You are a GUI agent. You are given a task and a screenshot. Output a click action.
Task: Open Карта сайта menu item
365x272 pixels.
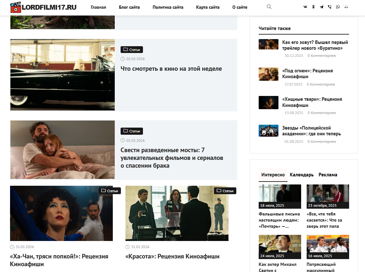208,7
